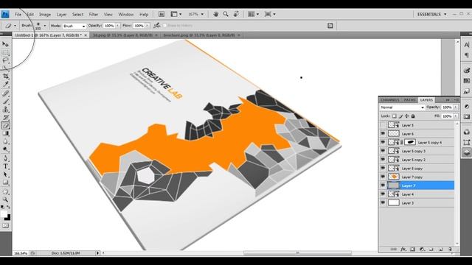This screenshot has width=472, height=265.
Task: Delete the selected layer with the trash icon
Action: coord(450,249)
